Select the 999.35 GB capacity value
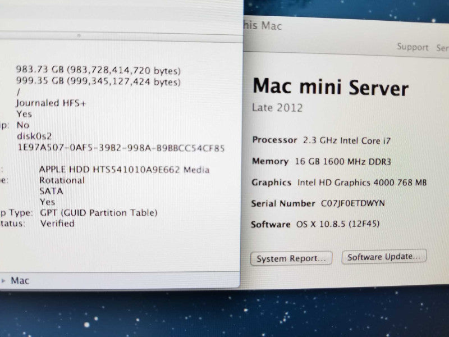Viewport: 449px width, 337px height. tap(98, 81)
